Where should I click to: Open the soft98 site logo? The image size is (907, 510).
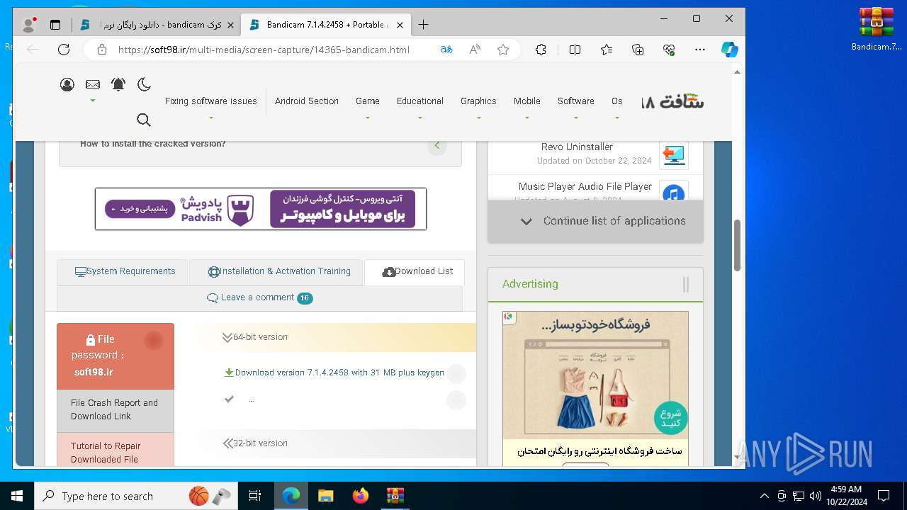(672, 101)
